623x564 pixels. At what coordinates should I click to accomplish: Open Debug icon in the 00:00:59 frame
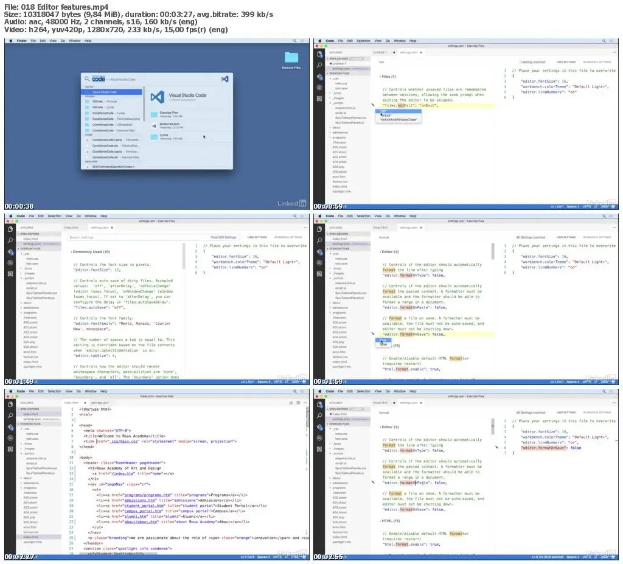coord(319,88)
